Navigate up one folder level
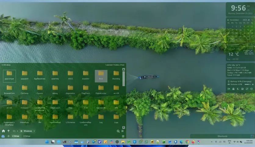The height and width of the screenshot is (147, 255). (9, 131)
